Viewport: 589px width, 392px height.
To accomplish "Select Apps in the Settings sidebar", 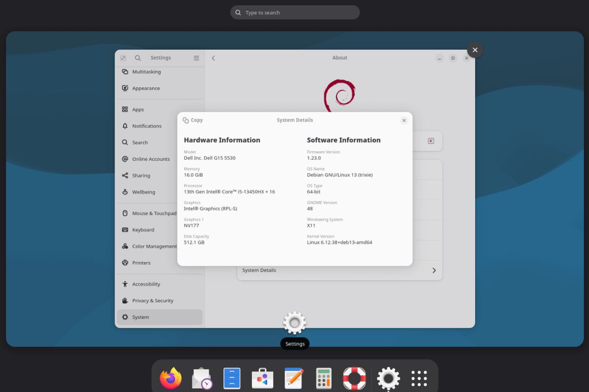I will [160, 110].
